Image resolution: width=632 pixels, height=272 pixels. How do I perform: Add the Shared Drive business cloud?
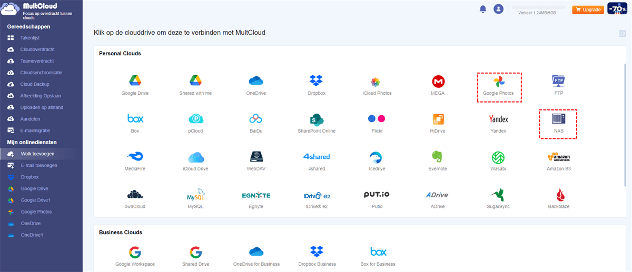click(195, 251)
